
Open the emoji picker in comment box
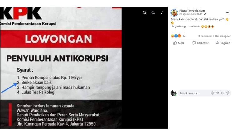point(212,93)
